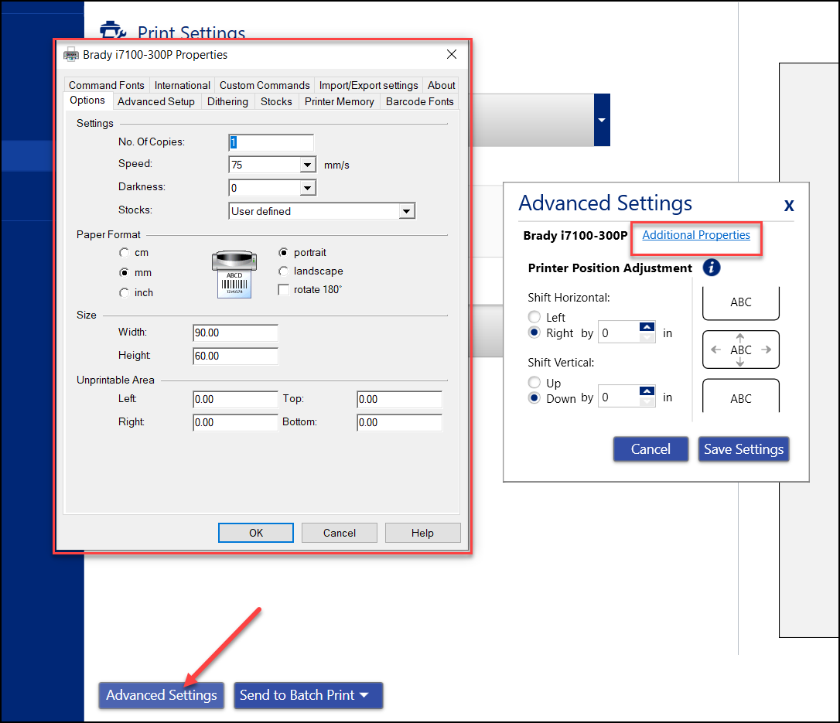Open the Import/Export settings tab

coord(369,85)
